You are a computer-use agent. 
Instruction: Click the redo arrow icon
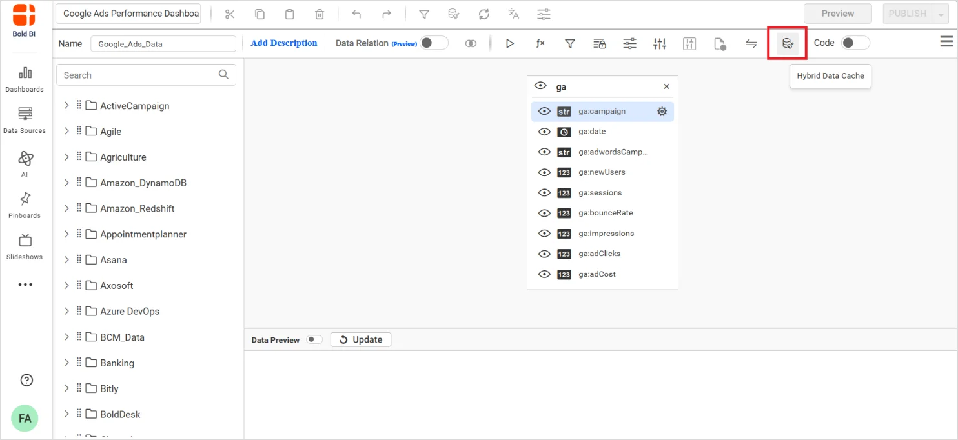[387, 14]
